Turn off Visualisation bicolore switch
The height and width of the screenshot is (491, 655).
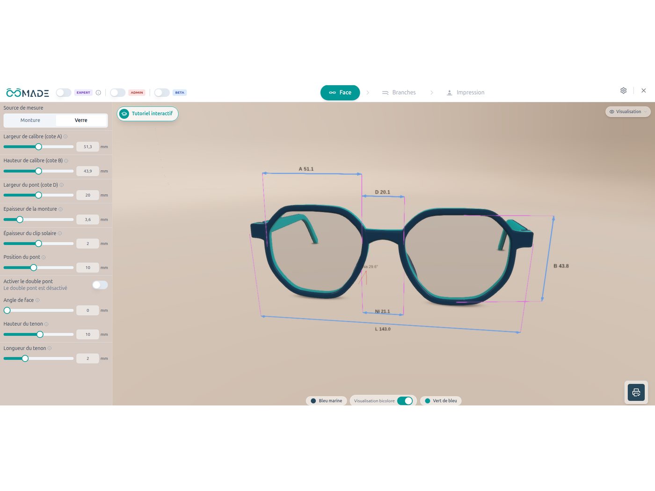405,401
